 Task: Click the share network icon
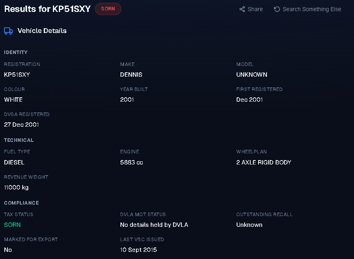point(242,9)
